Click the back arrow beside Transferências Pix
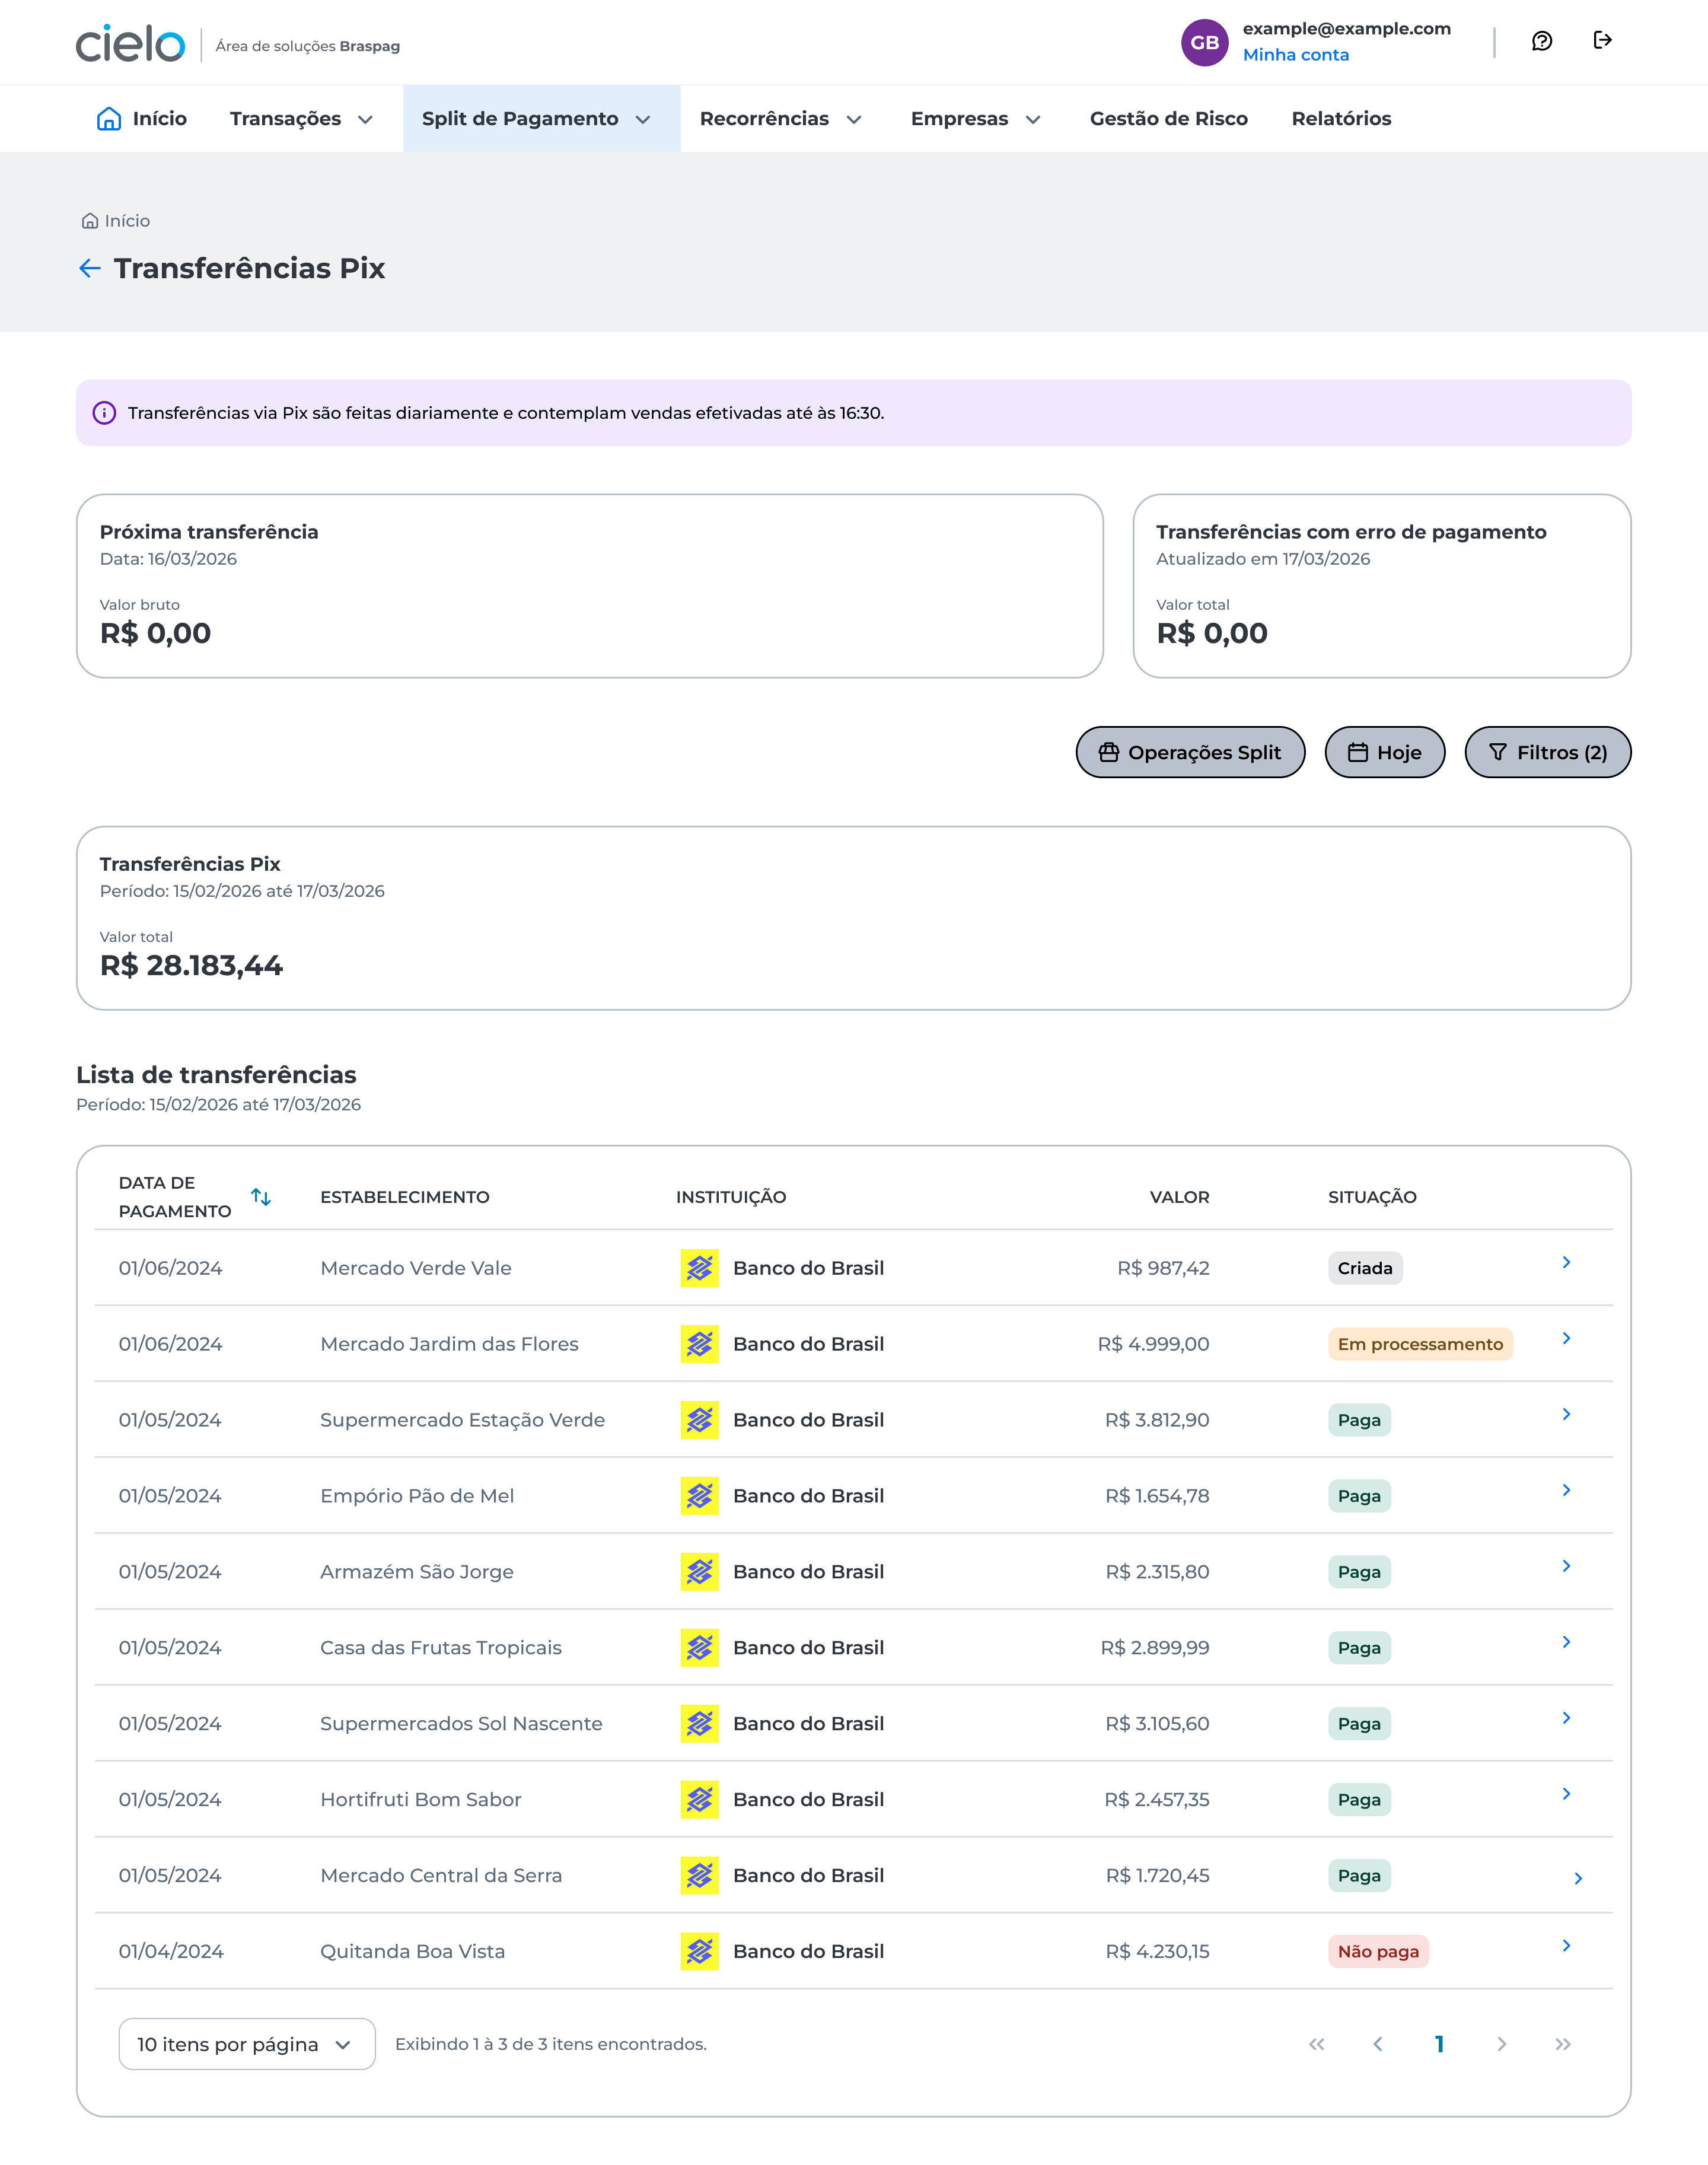Screen dimensions: 1708x2165 click(90, 268)
